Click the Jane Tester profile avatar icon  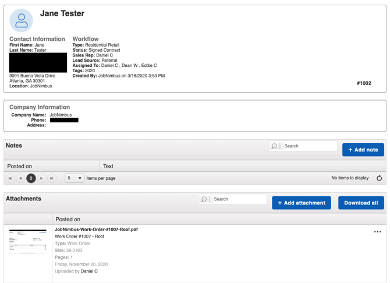[22, 20]
